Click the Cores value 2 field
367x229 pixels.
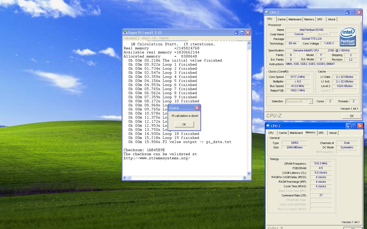[x=330, y=101]
